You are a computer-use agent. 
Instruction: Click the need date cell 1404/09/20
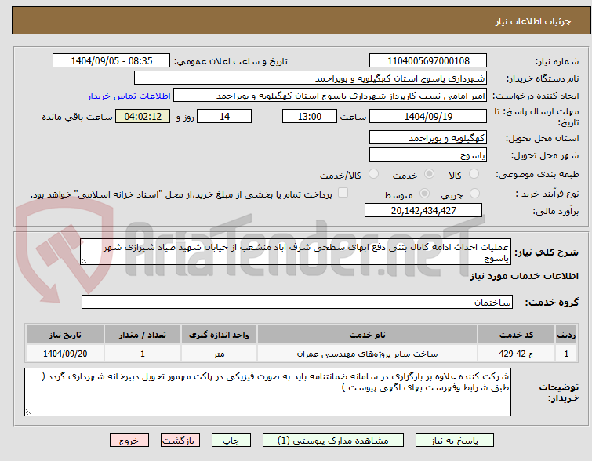click(x=65, y=354)
